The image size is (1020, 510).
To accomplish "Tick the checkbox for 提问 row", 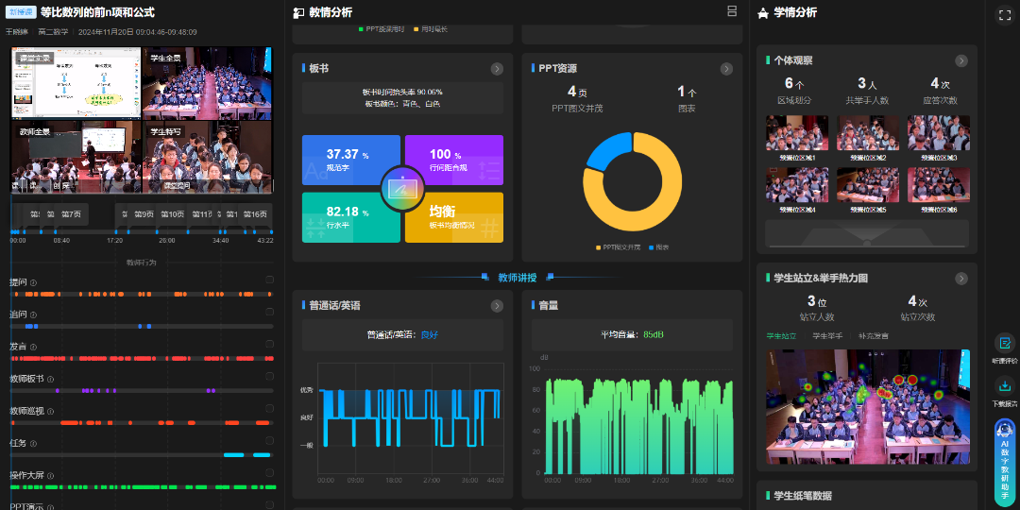I will click(270, 280).
